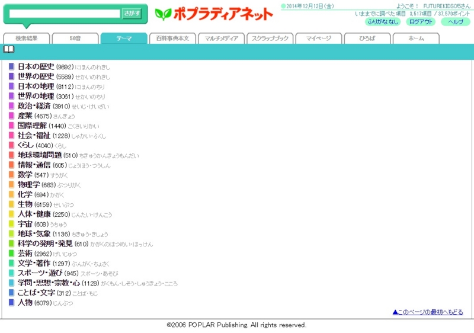Viewport: 474px width, 333px height.
Task: Open the スクラップブック tab
Action: coord(270,39)
